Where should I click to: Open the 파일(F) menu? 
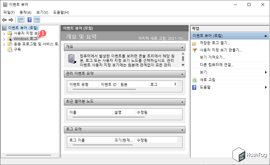click(9, 12)
